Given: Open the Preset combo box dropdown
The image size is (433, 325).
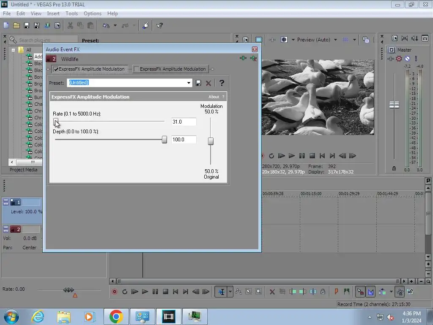Looking at the screenshot, I should pos(189,83).
